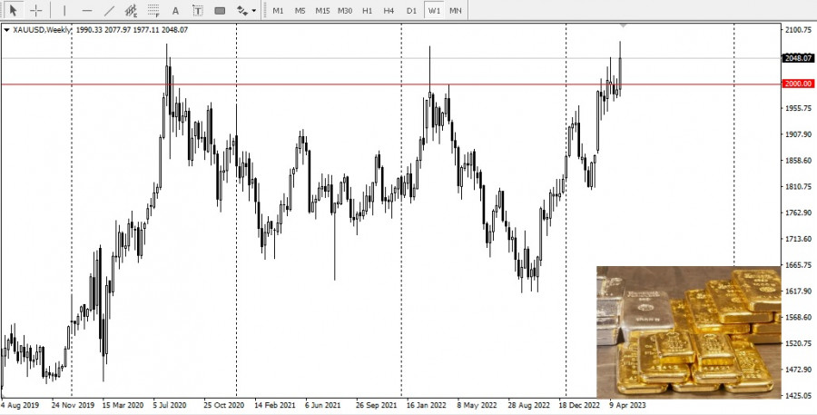Pick the Fibonacci retracement tool
The width and height of the screenshot is (817, 415).
tap(153, 10)
